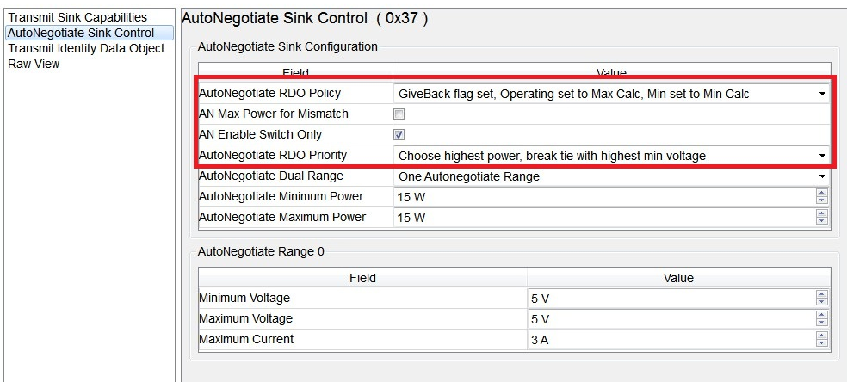Decrease AutoNegotiate Maximum Power with down arrow
This screenshot has height=382, width=847.
tap(822, 221)
